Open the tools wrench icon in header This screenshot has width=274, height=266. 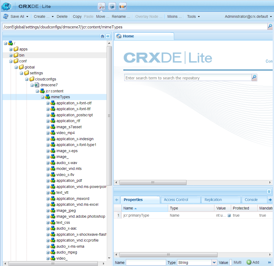click(x=101, y=6)
